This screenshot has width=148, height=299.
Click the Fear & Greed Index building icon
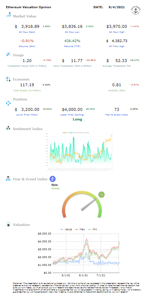[x=8, y=179]
